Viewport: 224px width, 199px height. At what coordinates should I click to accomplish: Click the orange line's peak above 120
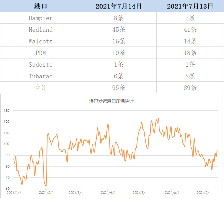tap(158, 119)
